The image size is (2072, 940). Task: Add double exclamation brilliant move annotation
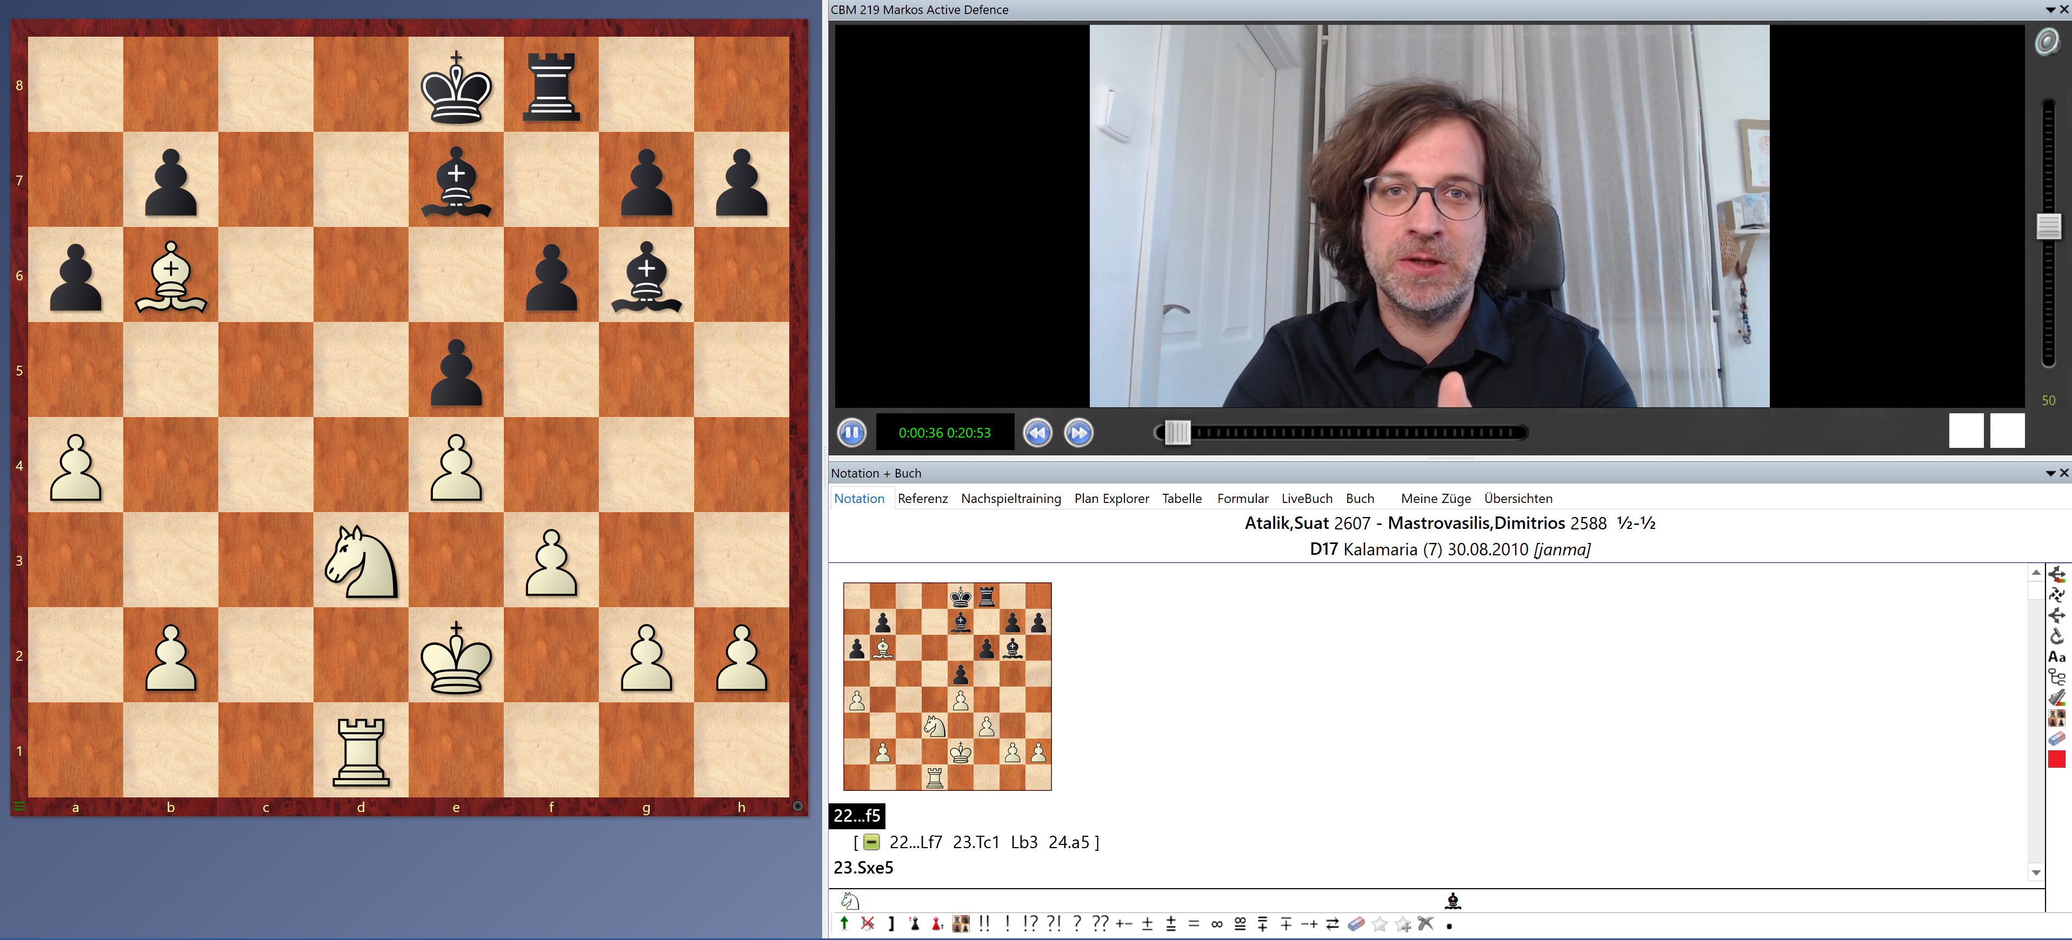pos(984,923)
